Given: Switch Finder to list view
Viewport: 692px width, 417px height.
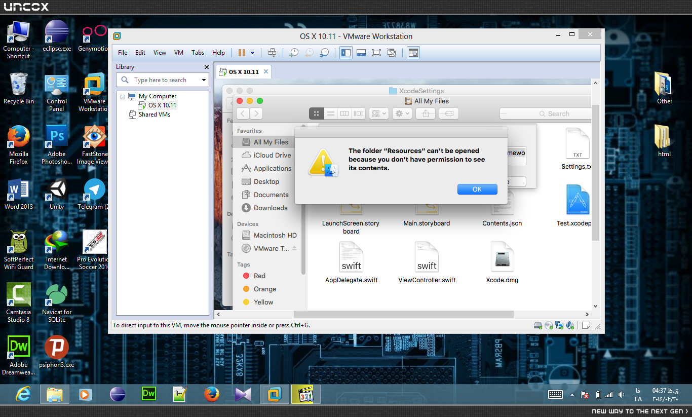Looking at the screenshot, I should 331,113.
